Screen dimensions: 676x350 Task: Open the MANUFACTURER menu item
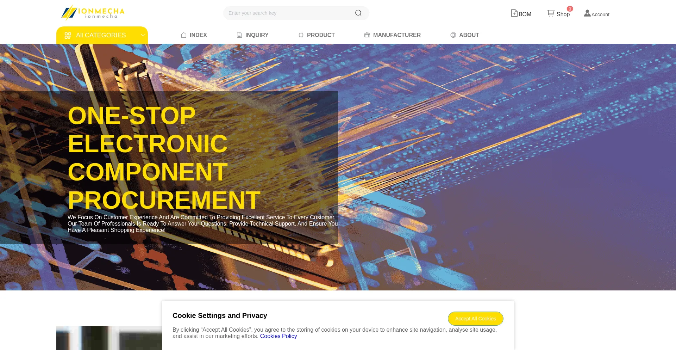396,35
